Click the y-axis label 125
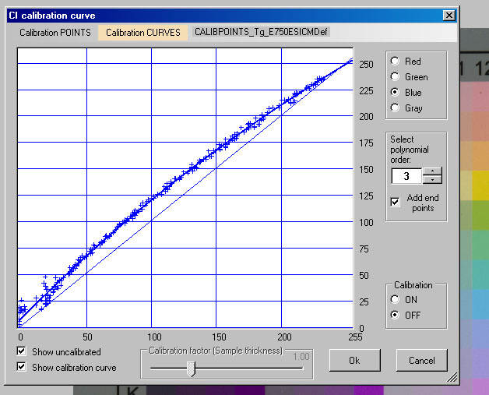The height and width of the screenshot is (395, 489). coord(366,196)
